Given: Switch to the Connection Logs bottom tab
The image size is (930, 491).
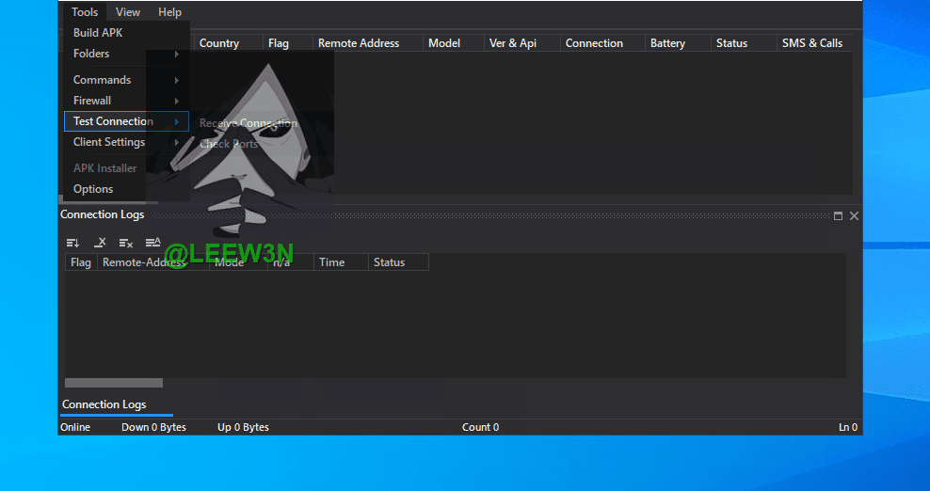Looking at the screenshot, I should [x=104, y=404].
